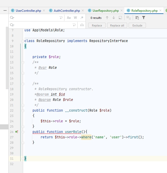The image size is (167, 173).
Task: Collapse the RoleRepository class fold marker
Action: pos(23,41)
